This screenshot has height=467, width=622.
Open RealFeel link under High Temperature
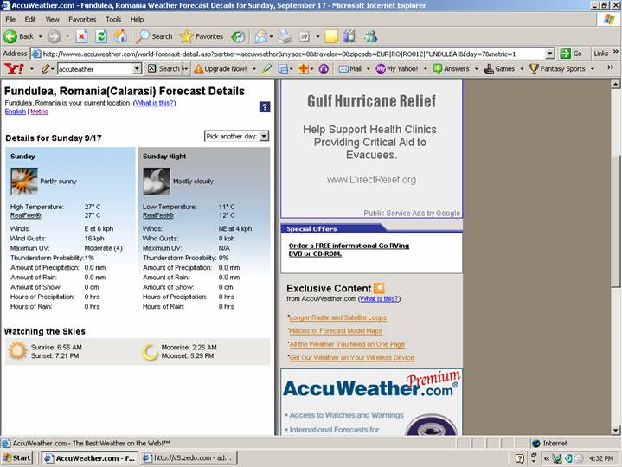pos(25,215)
